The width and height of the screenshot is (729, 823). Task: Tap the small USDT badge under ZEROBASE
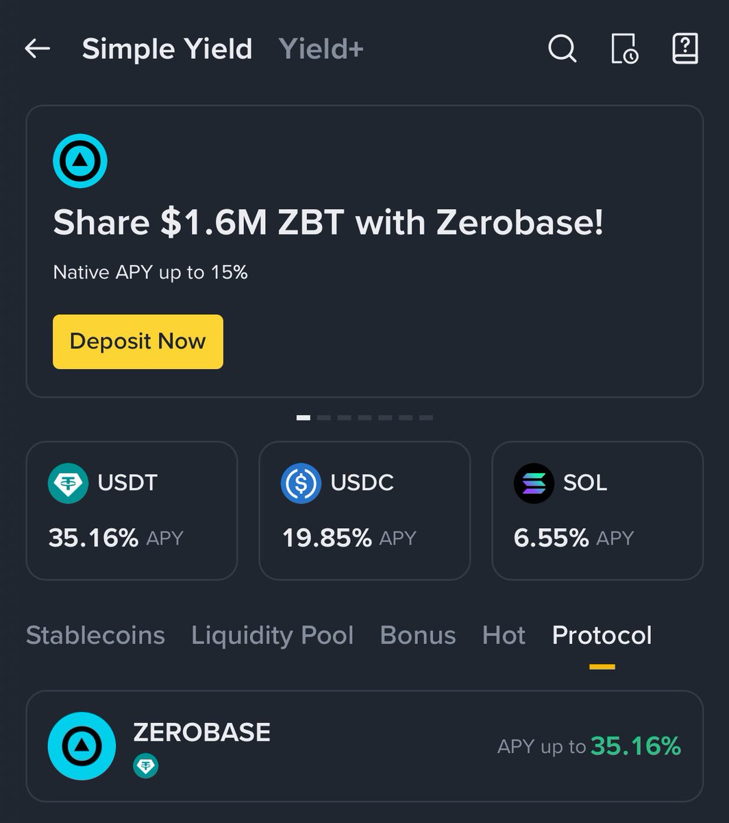click(145, 765)
